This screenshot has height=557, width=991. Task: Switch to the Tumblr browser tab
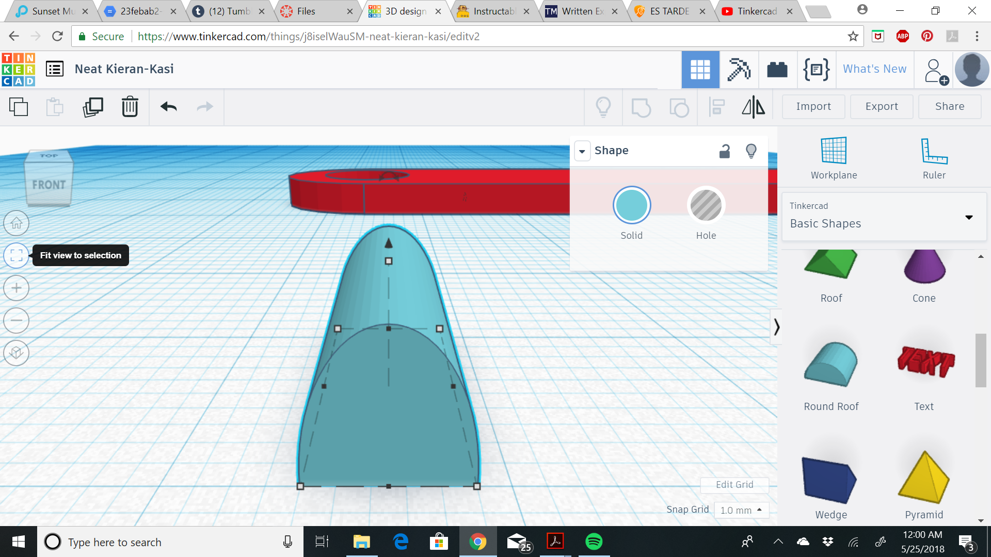click(229, 11)
